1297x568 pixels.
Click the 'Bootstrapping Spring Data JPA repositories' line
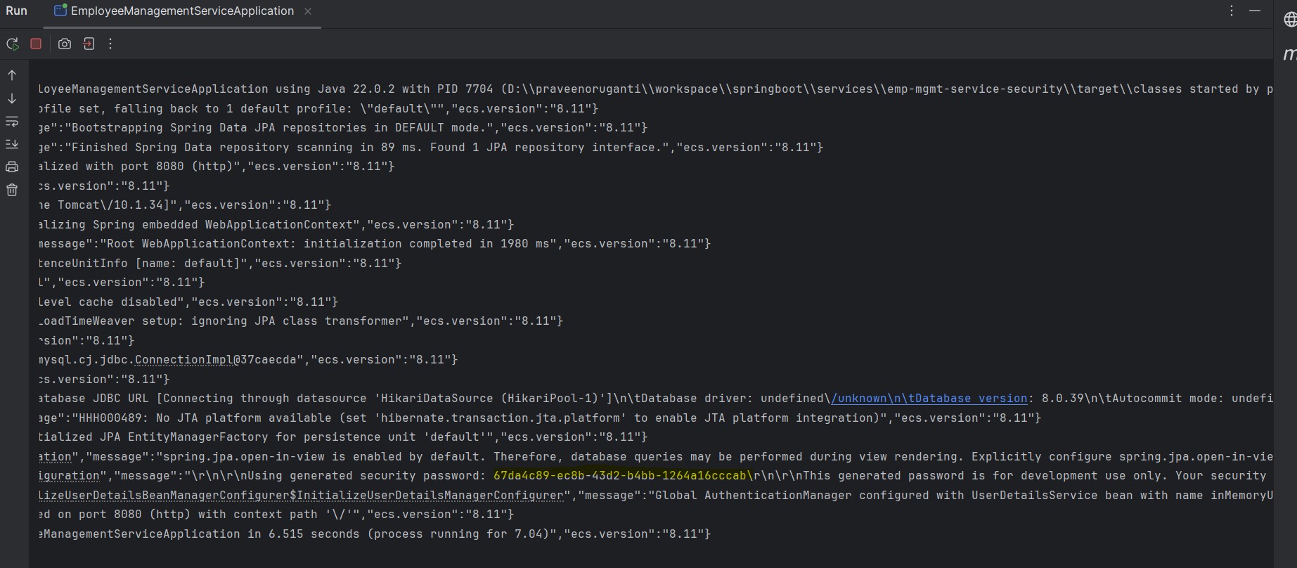tap(343, 128)
